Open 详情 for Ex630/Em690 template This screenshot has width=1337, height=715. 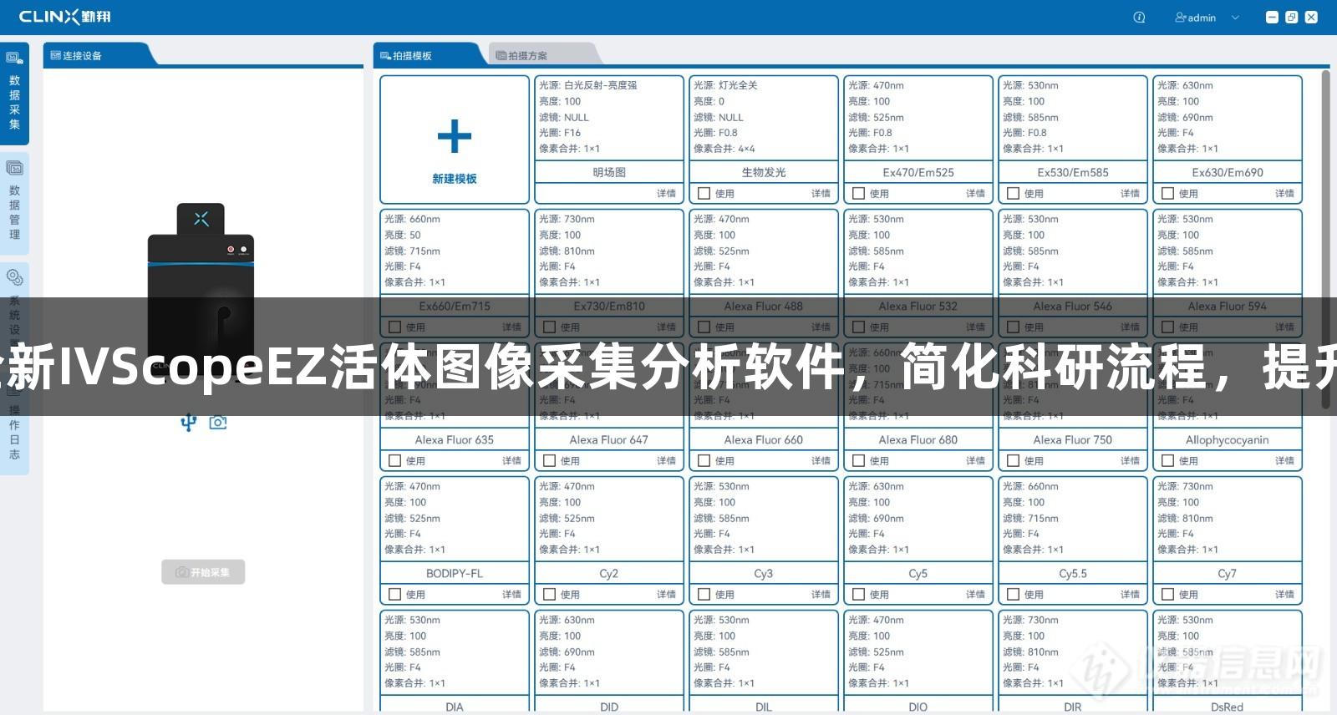click(1284, 194)
